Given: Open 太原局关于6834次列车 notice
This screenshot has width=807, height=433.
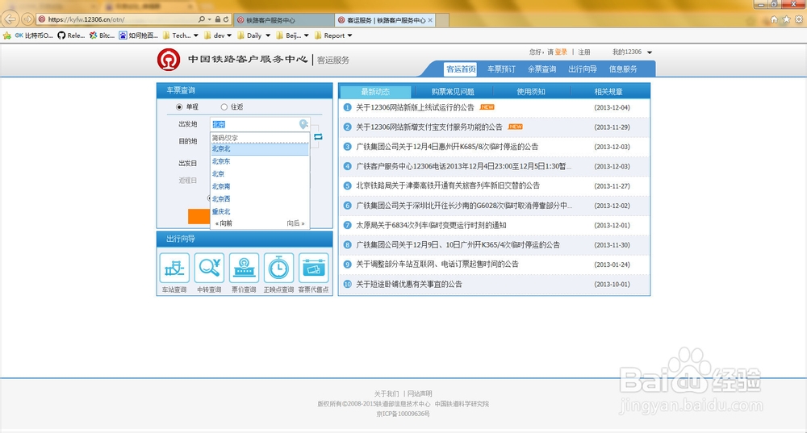Looking at the screenshot, I should (431, 225).
